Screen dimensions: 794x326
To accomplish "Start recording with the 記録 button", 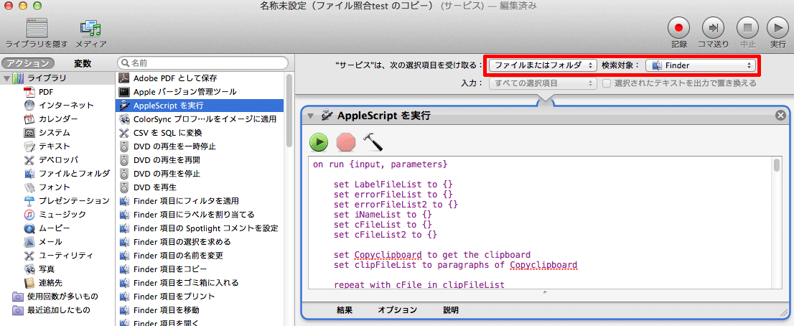I will (679, 28).
